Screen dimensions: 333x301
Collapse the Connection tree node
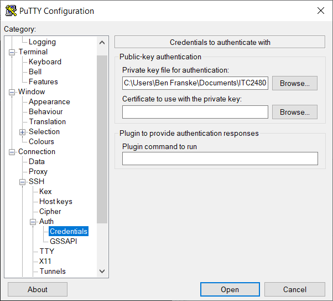(12, 152)
